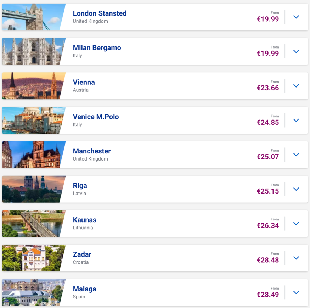Image resolution: width=310 pixels, height=308 pixels.
Task: Expand the Milan Bergamo chevron arrow
Action: 296,51
